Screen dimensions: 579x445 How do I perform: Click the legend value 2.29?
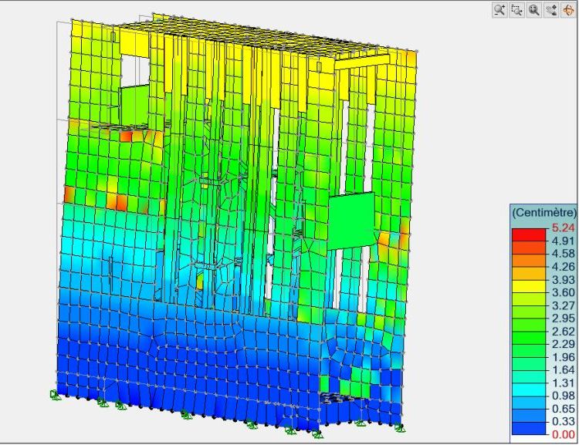tap(563, 344)
